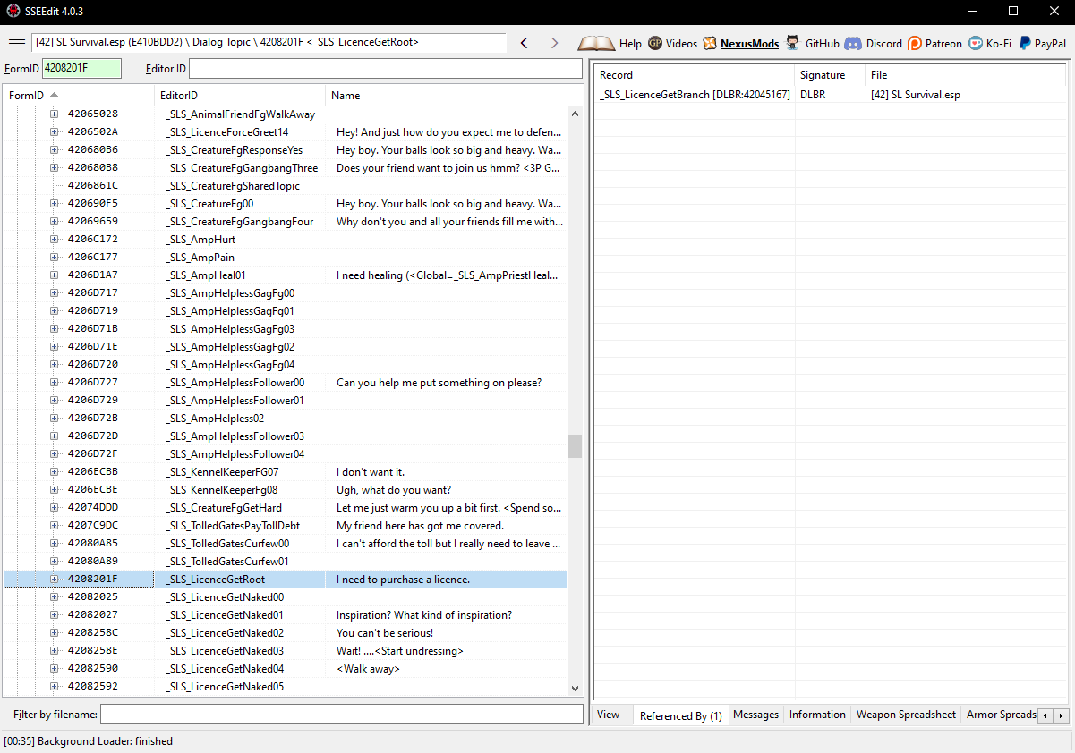Open the hamburger main menu

16,43
